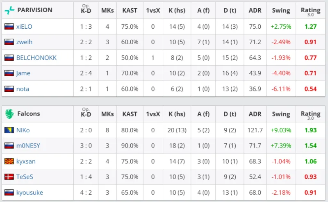
Task: Sort PARIVISION table by ADR column
Action: 255,10
